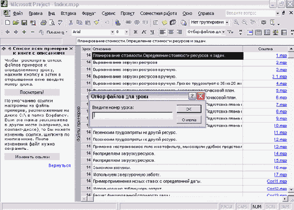Hide subtasks with the minus icon
Image resolution: width=294 pixels, height=210 pixels.
tap(33, 32)
